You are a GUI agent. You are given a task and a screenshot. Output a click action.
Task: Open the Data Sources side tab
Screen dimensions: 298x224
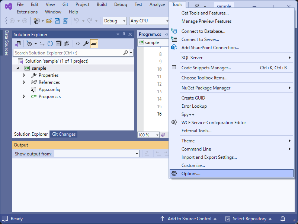(x=6, y=43)
